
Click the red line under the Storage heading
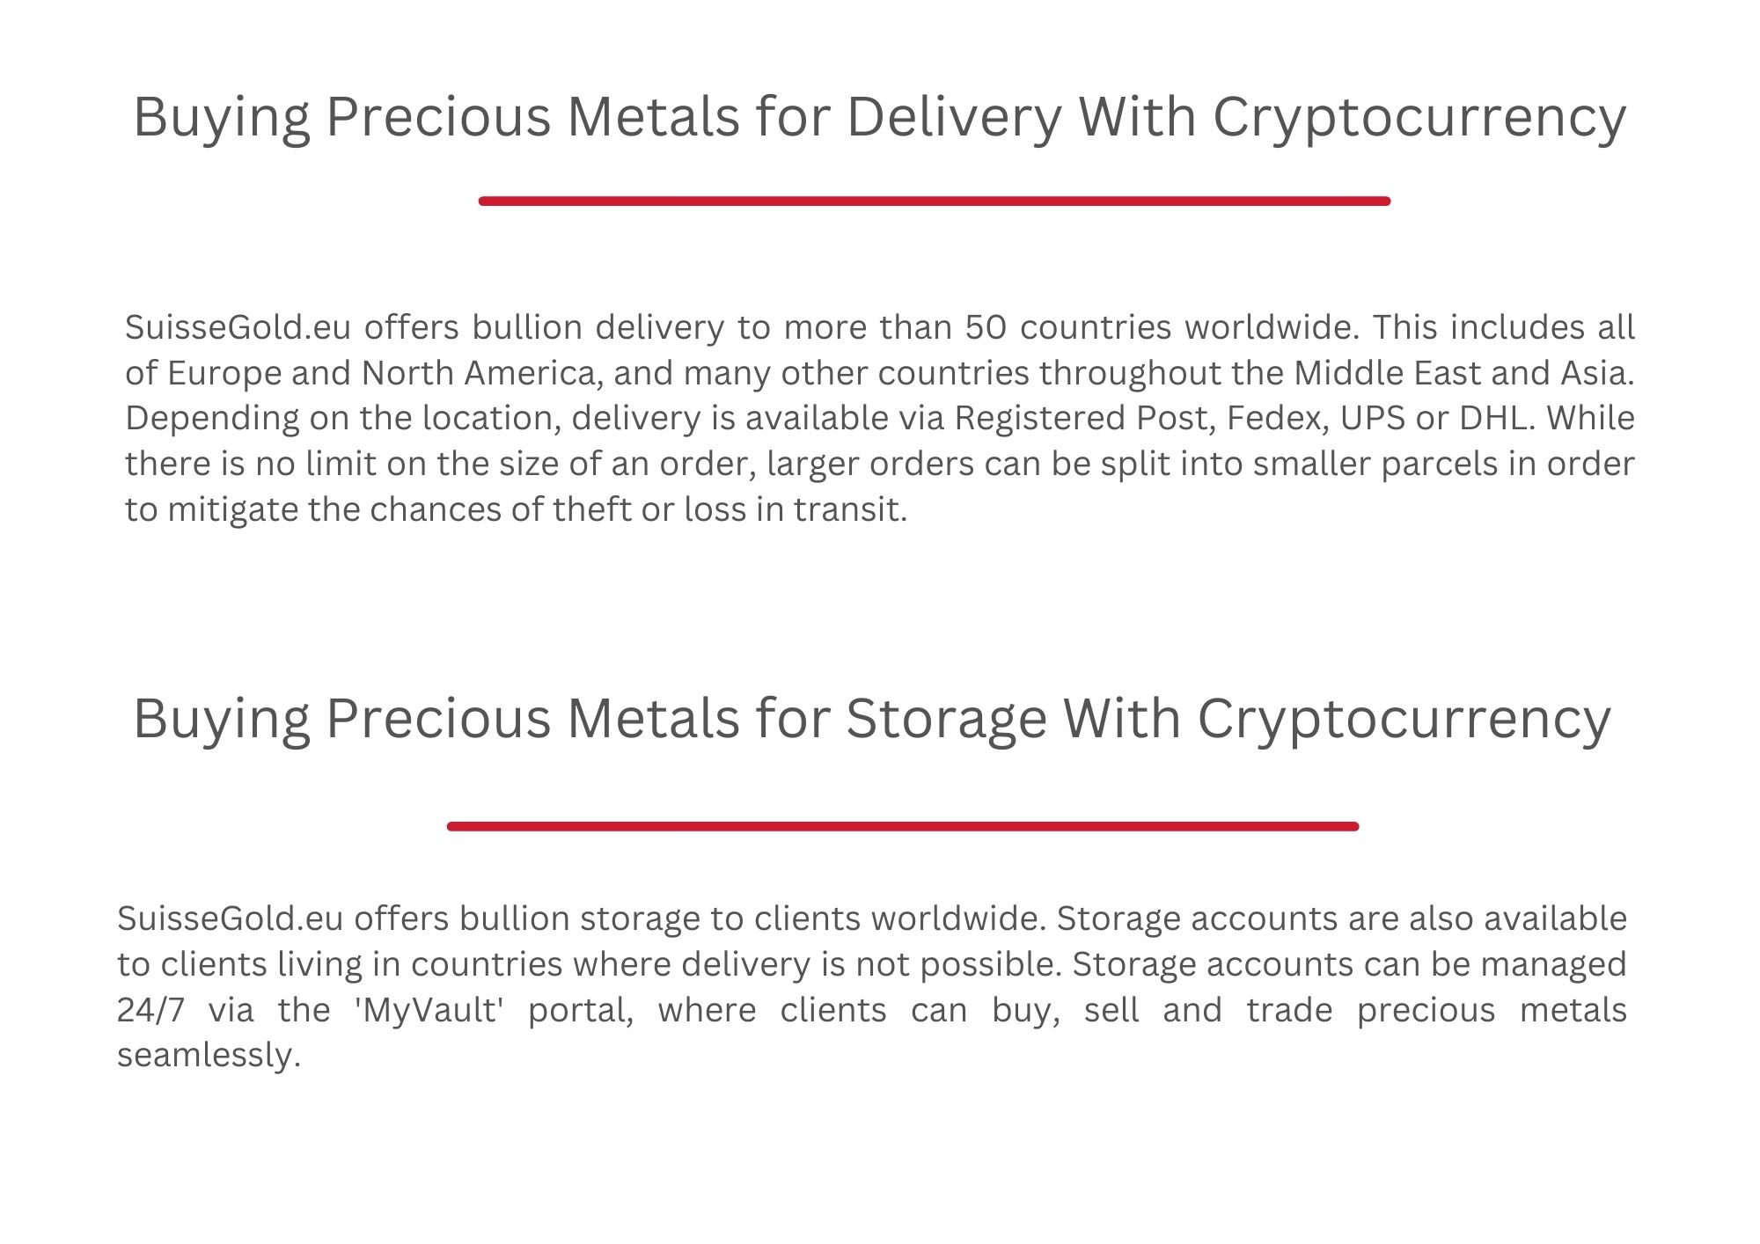point(903,827)
